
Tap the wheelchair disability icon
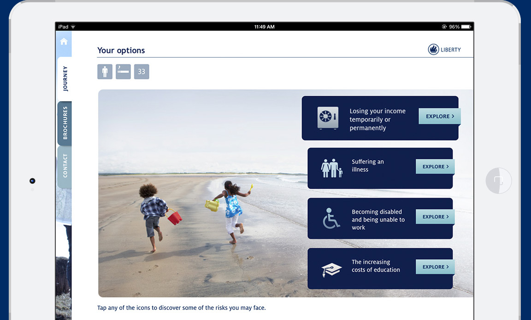331,218
